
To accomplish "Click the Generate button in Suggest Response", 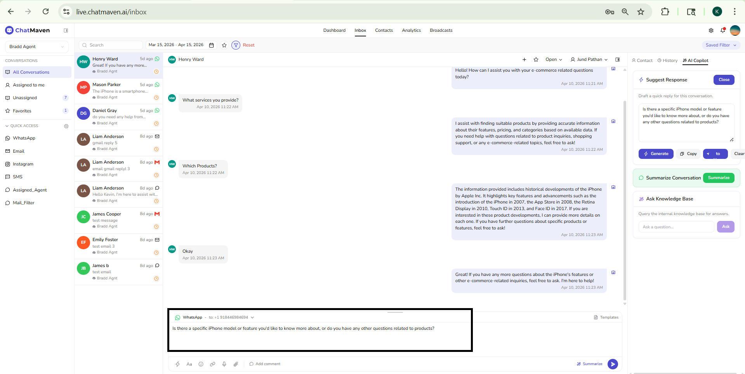I will pos(656,154).
